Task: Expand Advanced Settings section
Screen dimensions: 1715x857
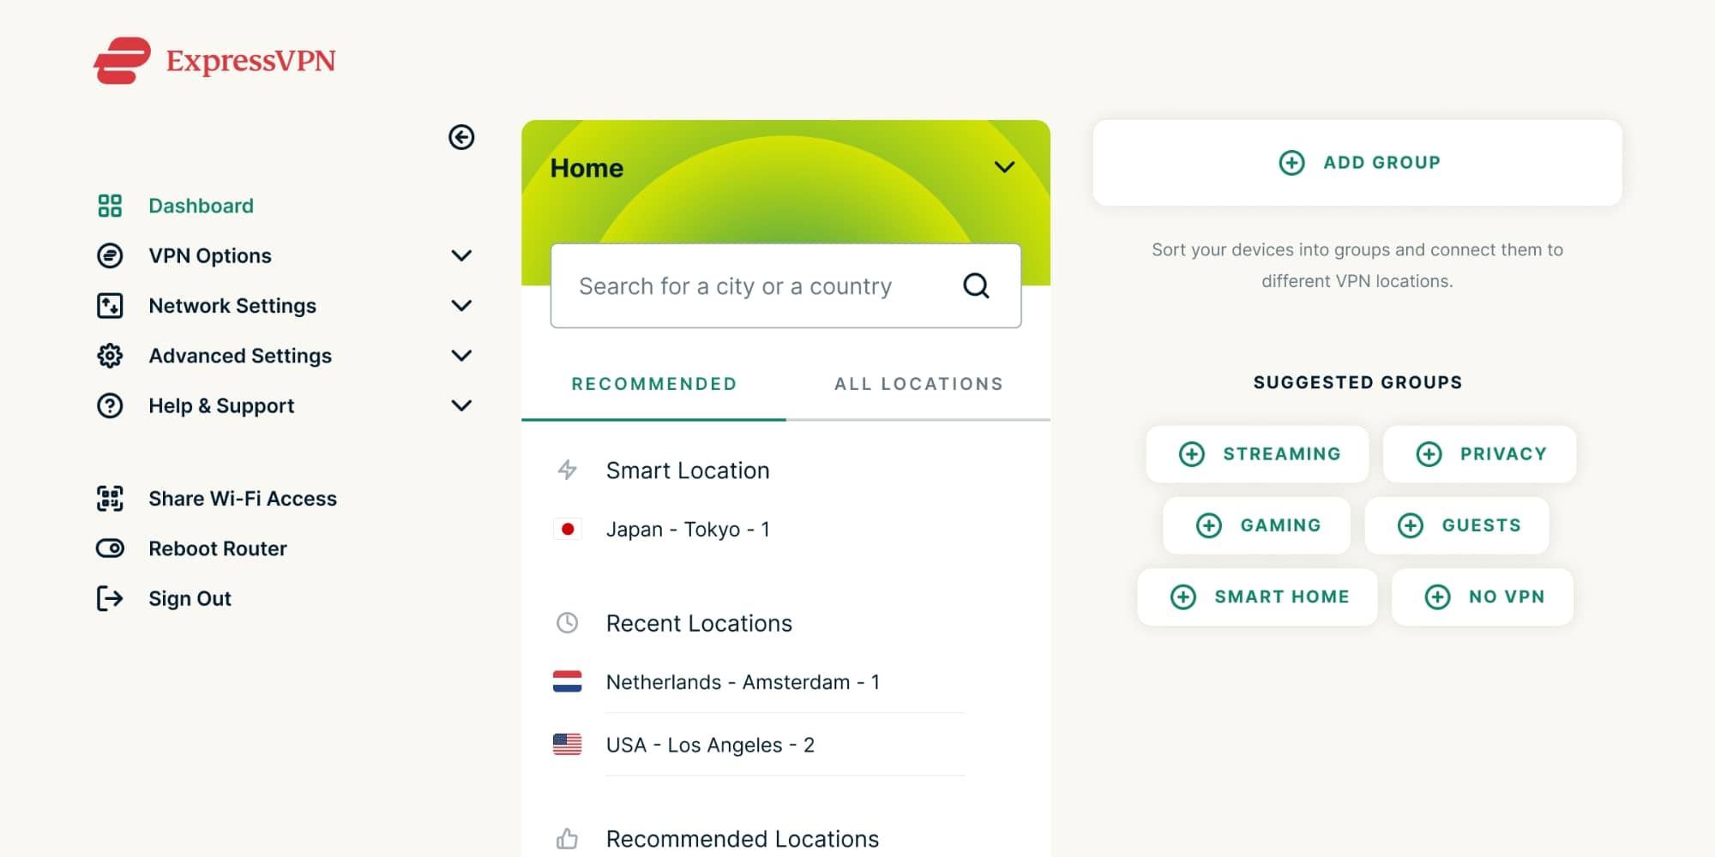Action: [461, 356]
